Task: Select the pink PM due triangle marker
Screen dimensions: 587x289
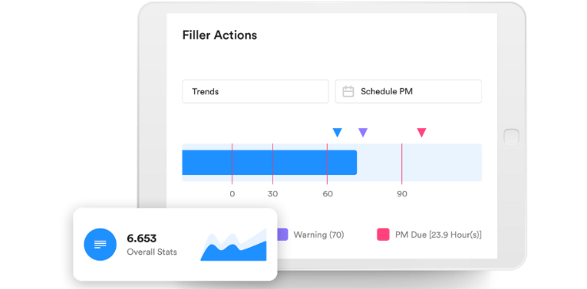Action: coord(421,132)
